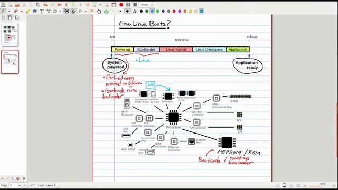Open the drawing shape dropdown
This screenshot has width=338, height=190.
tap(60, 11)
